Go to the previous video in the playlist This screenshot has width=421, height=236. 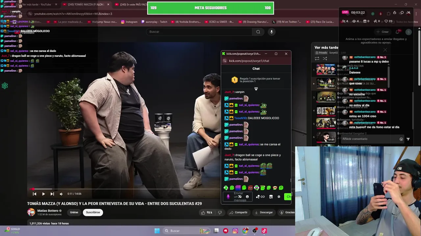(x=35, y=194)
